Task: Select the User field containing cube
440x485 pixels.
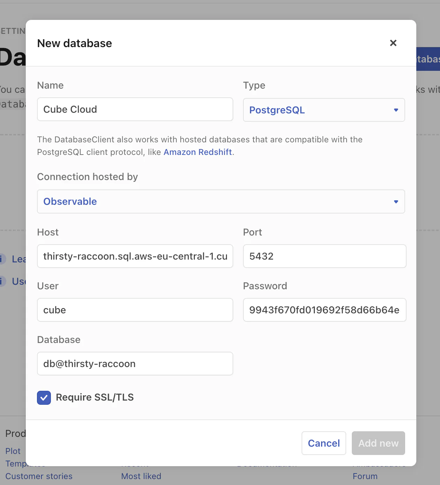Action: point(135,310)
